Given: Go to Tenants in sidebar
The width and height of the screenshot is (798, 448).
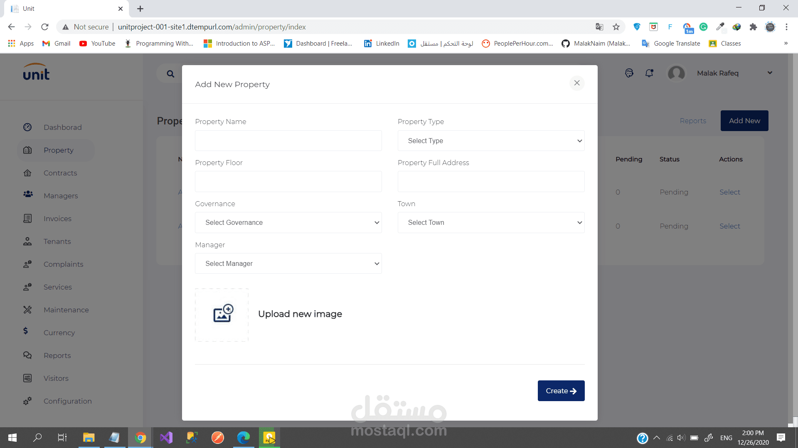Looking at the screenshot, I should [57, 241].
